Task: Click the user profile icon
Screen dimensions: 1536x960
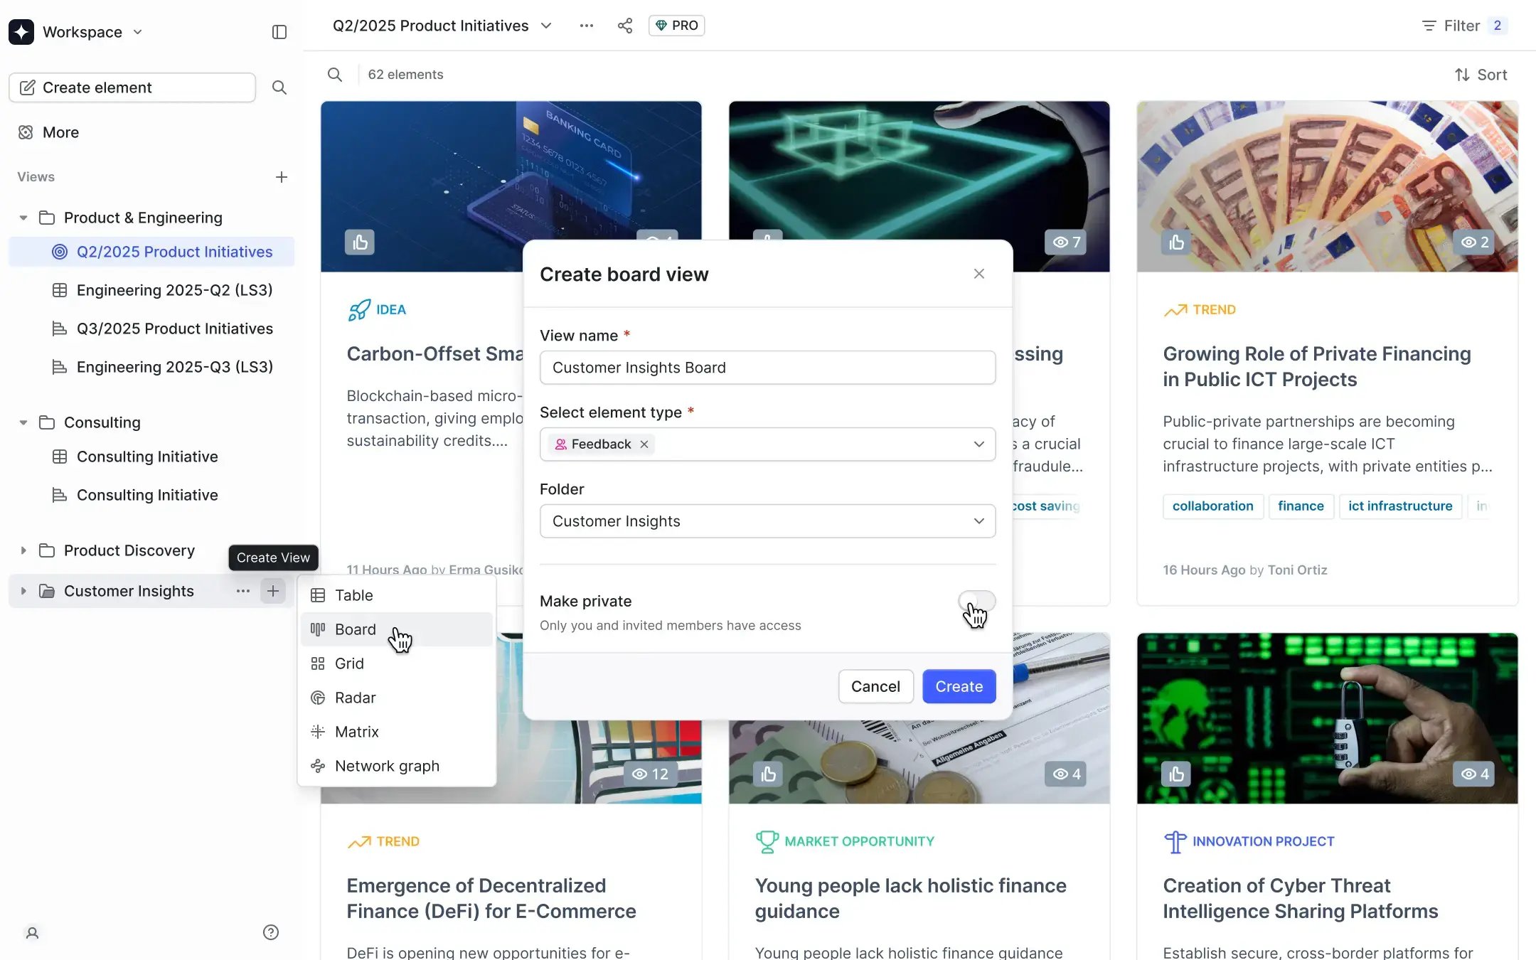Action: pos(32,932)
